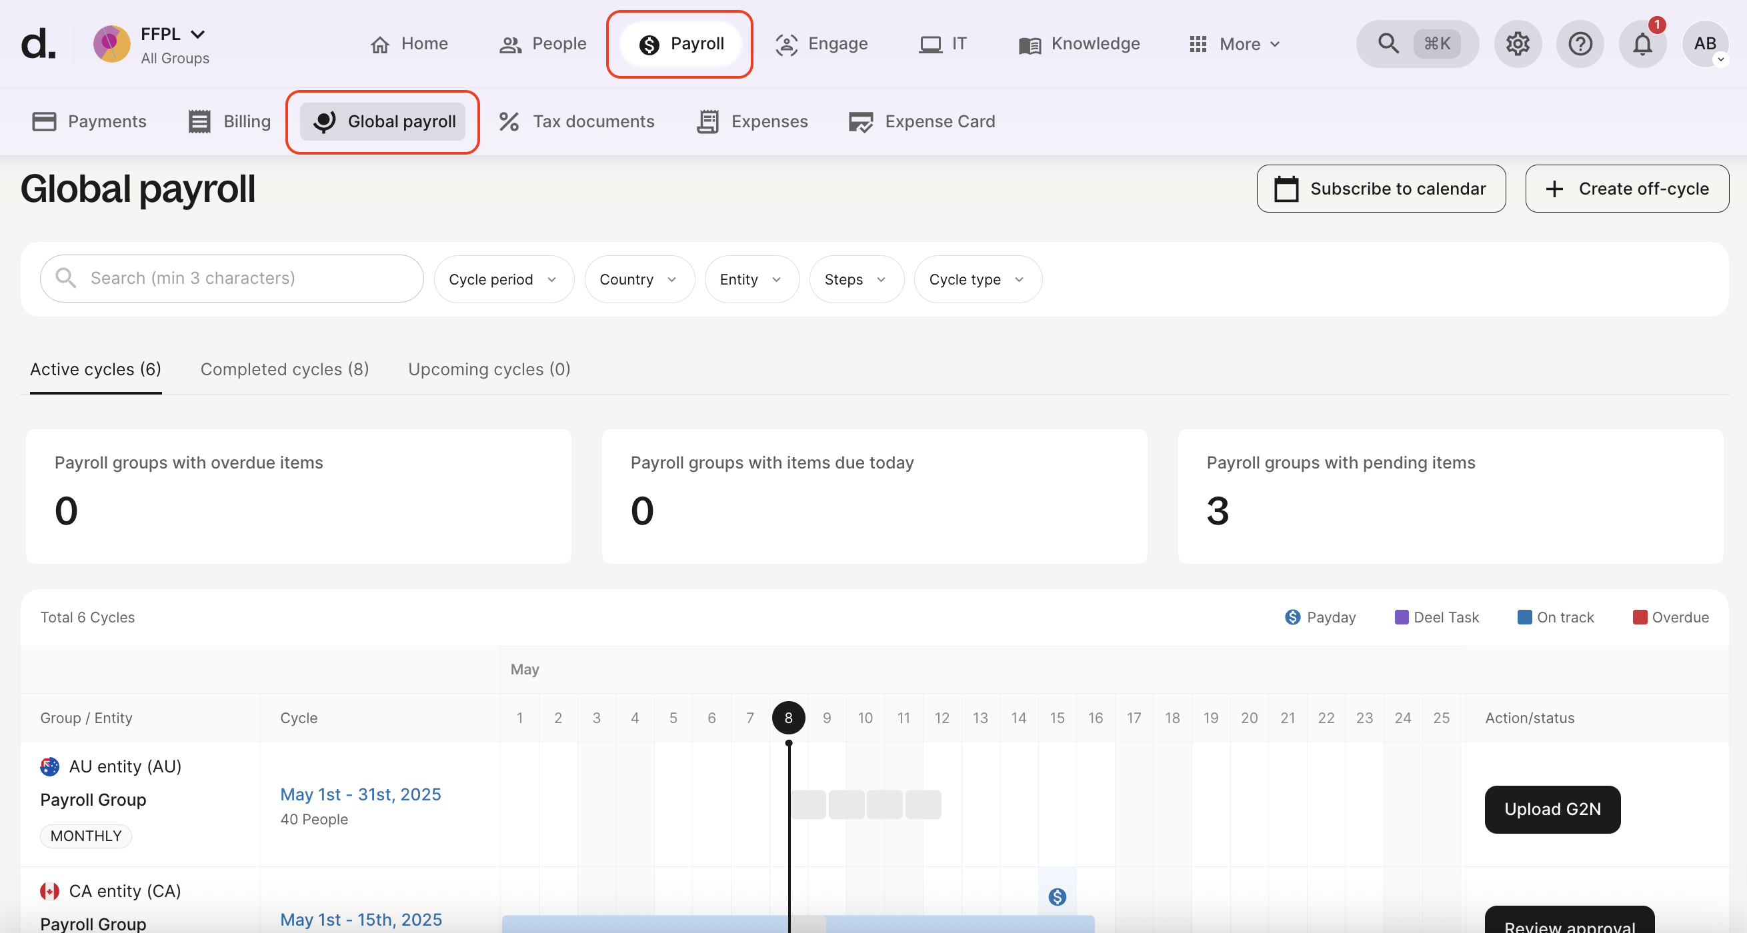Open the Engage nav item
Screen dimensions: 1747x933
click(x=822, y=44)
